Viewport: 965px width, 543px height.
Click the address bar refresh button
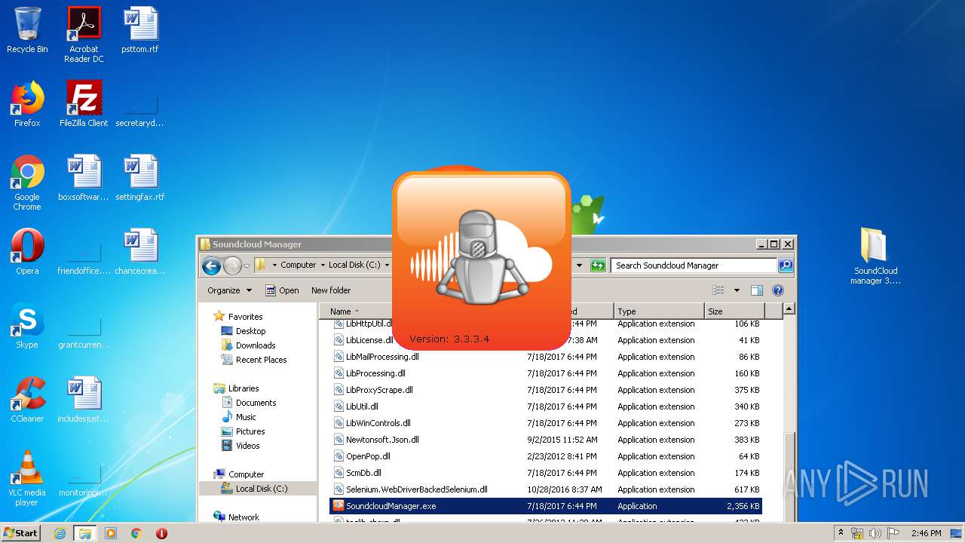598,265
